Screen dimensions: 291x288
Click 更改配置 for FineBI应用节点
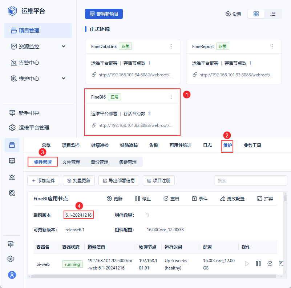pyautogui.click(x=233, y=199)
